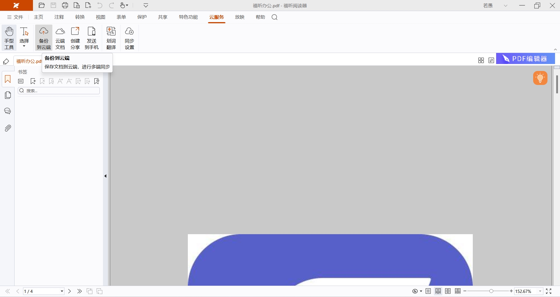Click the Add Bookmark icon
This screenshot has height=297, width=560.
pos(33,81)
